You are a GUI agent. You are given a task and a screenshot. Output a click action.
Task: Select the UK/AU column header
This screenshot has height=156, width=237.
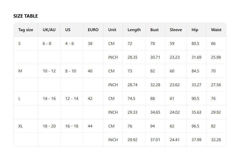[49, 30]
